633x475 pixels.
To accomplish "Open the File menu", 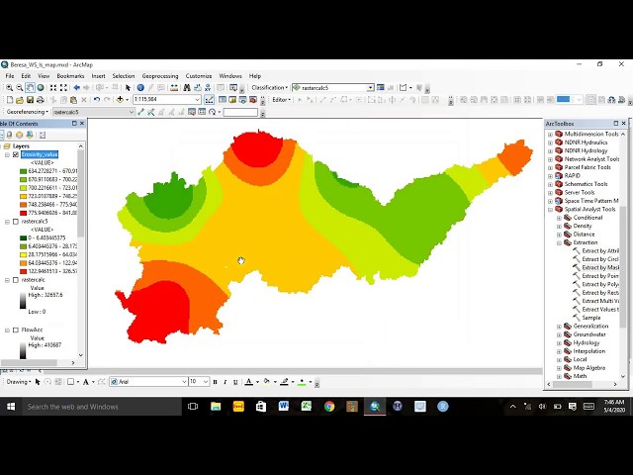I will pyautogui.click(x=10, y=76).
